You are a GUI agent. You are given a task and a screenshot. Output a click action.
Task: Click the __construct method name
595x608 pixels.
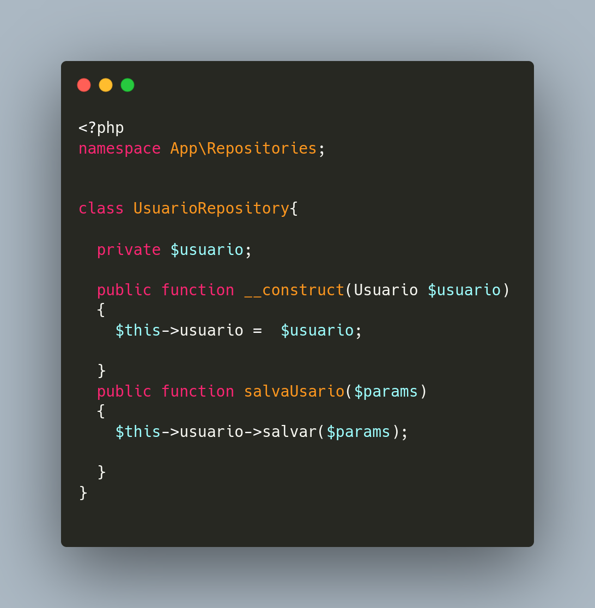[x=294, y=290]
